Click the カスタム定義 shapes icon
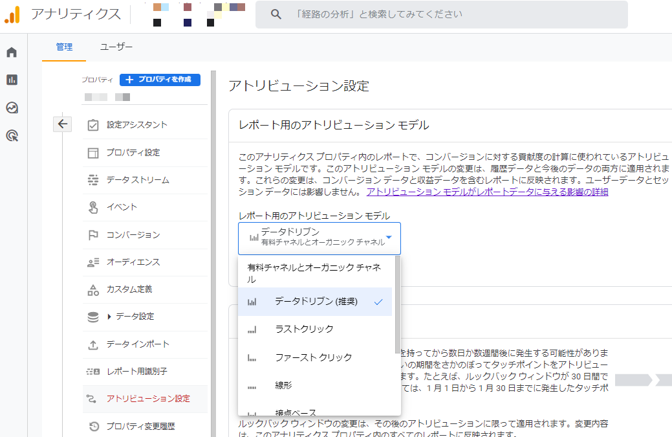 [x=93, y=290]
